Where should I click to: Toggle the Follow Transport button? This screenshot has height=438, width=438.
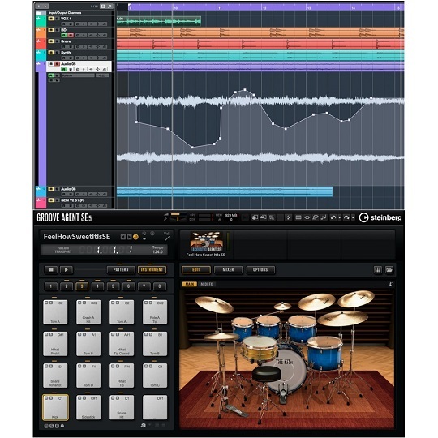[x=63, y=250]
